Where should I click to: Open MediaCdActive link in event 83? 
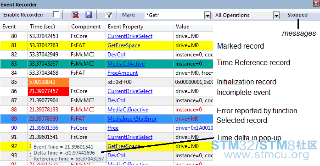coord(126,64)
